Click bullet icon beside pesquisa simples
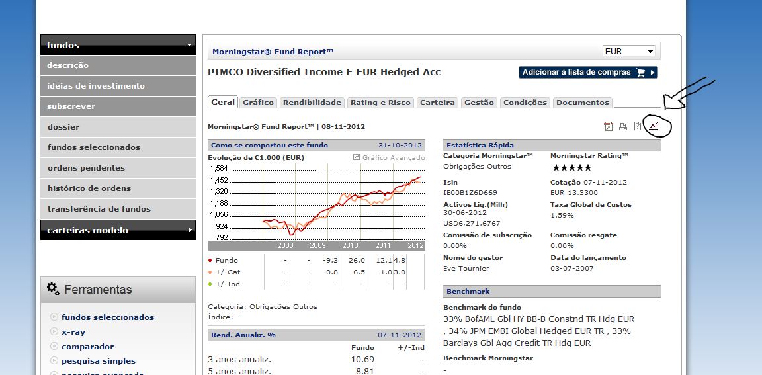Screen dimensions: 762x375 (54, 361)
